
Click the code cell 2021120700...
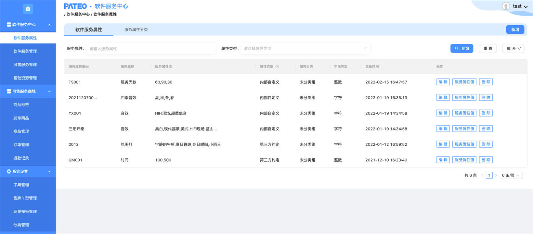(83, 98)
